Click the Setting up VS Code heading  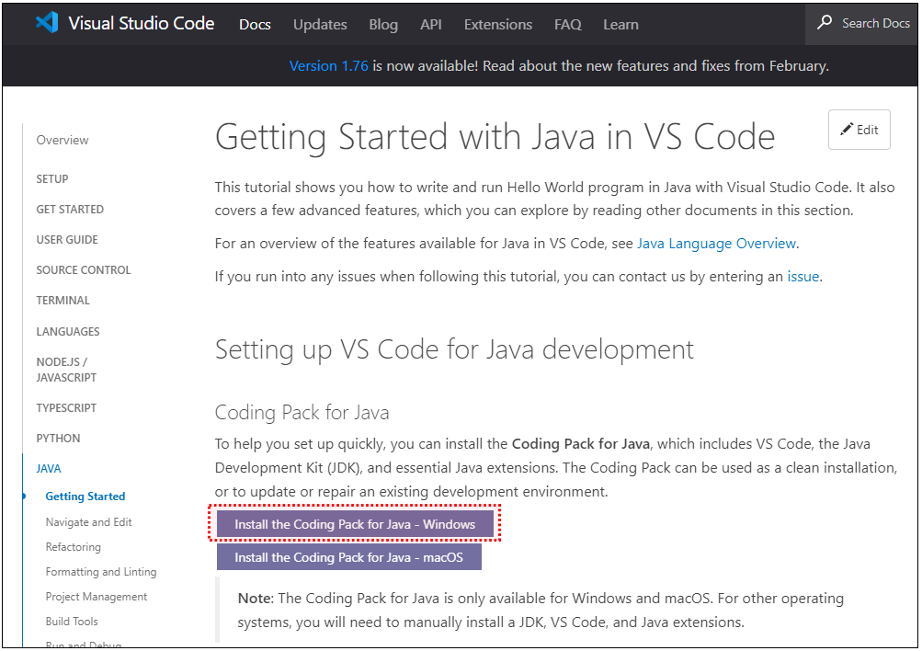click(454, 350)
